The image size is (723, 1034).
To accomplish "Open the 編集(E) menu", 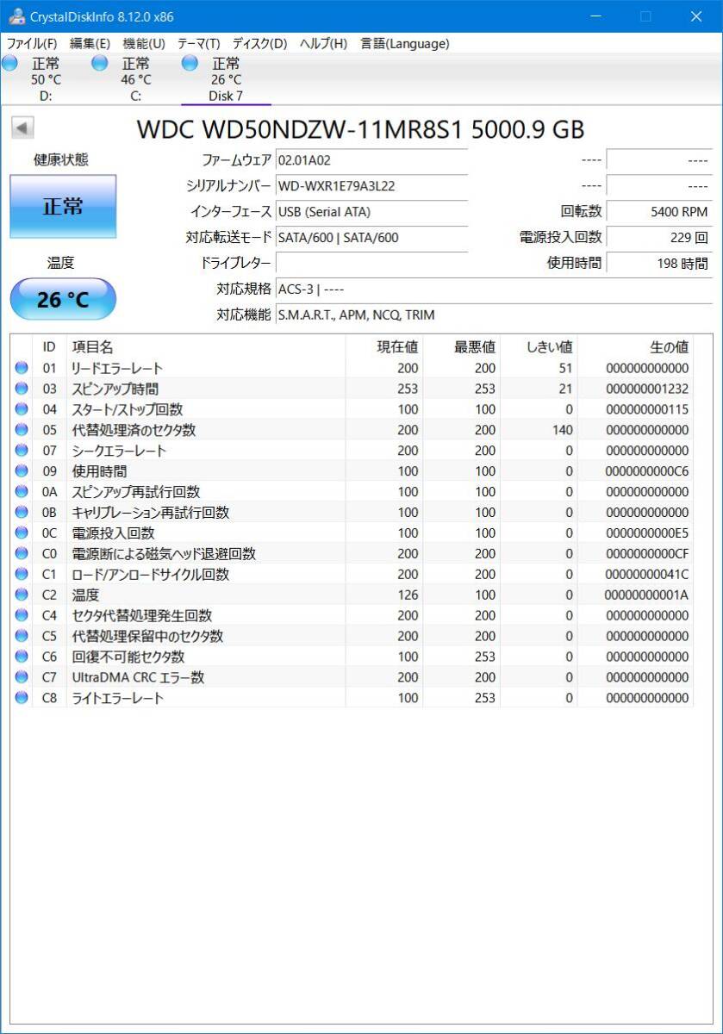I will (90, 43).
